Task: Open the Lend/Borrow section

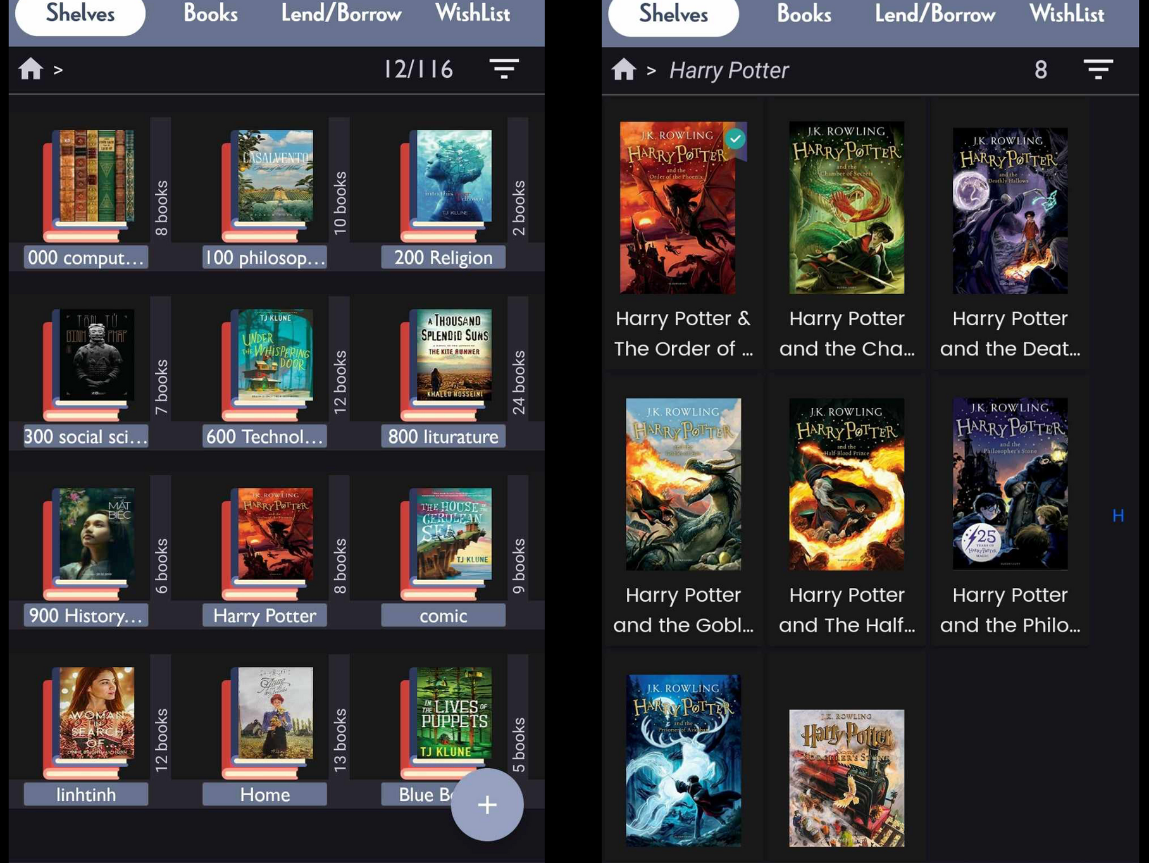Action: tap(341, 14)
